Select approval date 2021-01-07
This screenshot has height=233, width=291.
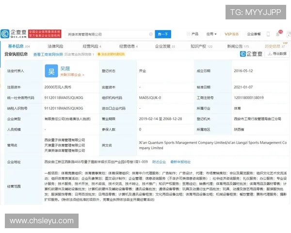[243, 87]
